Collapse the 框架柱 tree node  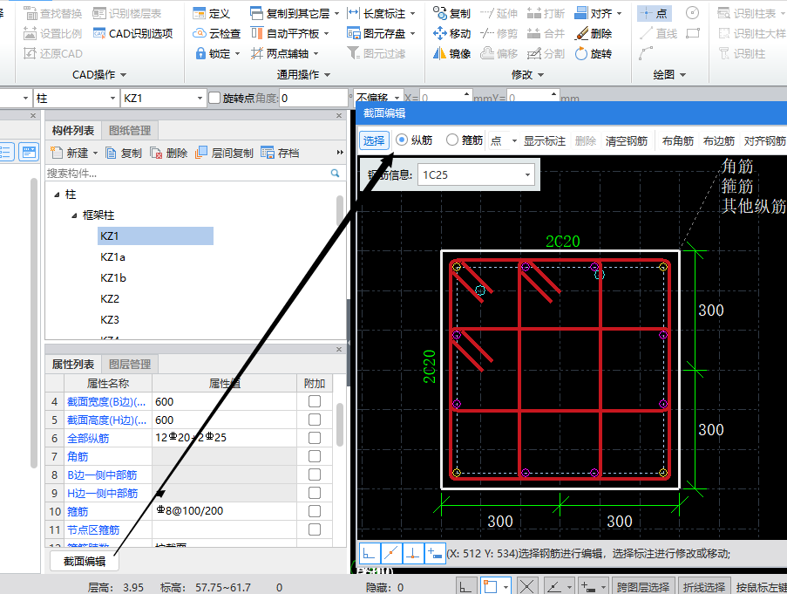(74, 215)
